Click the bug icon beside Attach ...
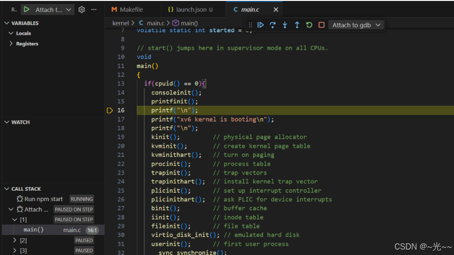This screenshot has height=255, width=454. click(20, 209)
